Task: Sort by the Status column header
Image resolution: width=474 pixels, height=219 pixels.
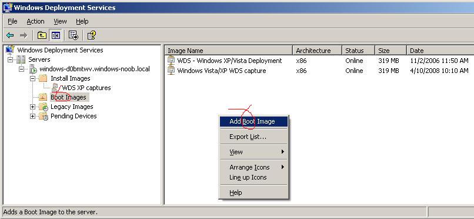Action: tap(358, 51)
